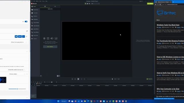Turn off the blue toggle in the settings window
The width and height of the screenshot is (184, 103).
point(26,22)
